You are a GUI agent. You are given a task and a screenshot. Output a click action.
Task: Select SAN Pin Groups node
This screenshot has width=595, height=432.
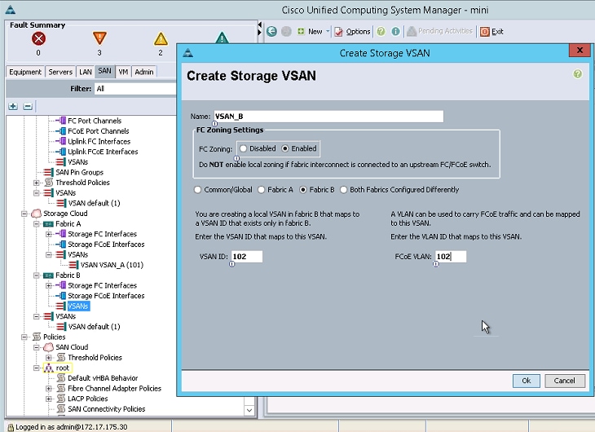click(x=79, y=172)
